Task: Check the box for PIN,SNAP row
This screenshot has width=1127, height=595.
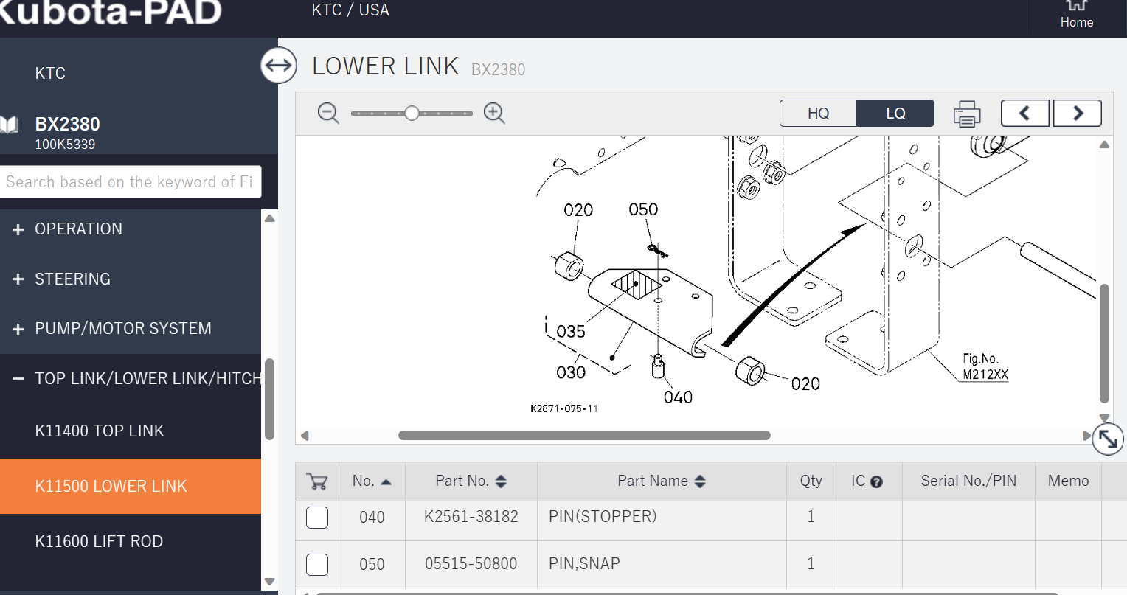Action: pyautogui.click(x=317, y=565)
